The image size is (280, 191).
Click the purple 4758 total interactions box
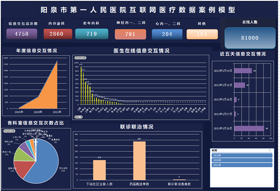coord(22,34)
